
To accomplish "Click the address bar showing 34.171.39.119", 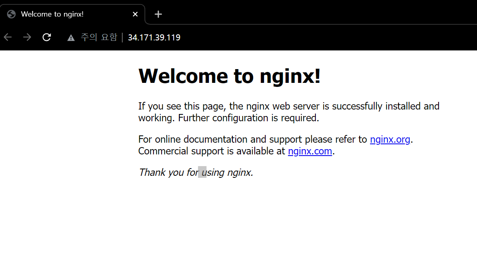I will click(x=154, y=37).
